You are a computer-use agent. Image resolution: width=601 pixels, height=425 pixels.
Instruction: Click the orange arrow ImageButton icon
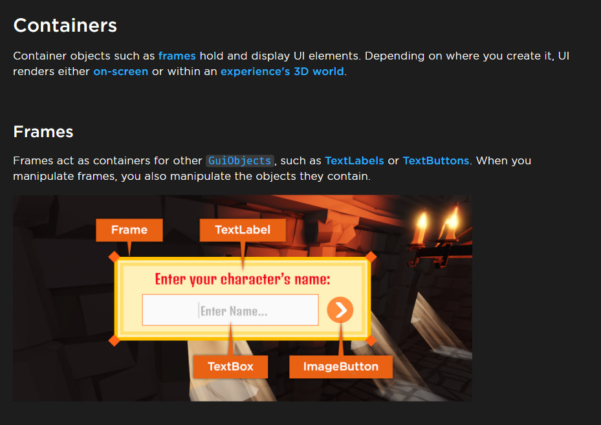[x=340, y=310]
